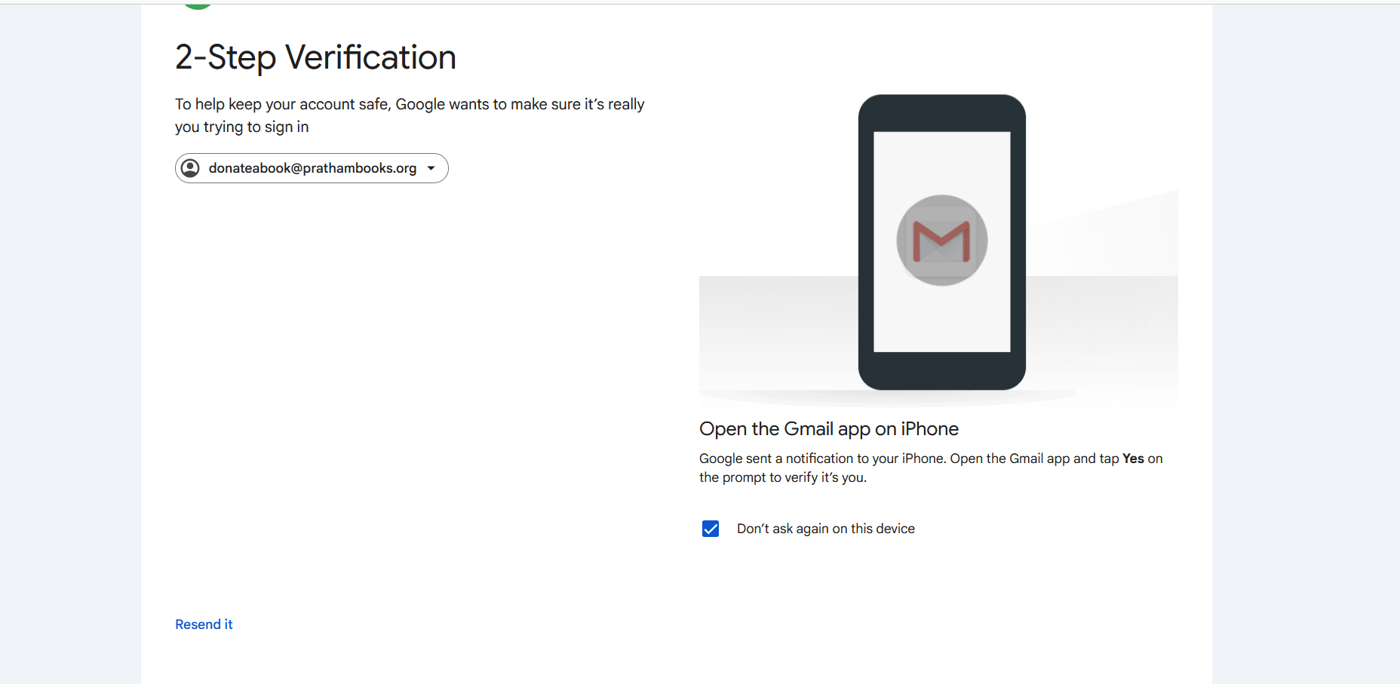Click the Open the Gmail app on iPhone heading
The height and width of the screenshot is (684, 1400).
(828, 429)
